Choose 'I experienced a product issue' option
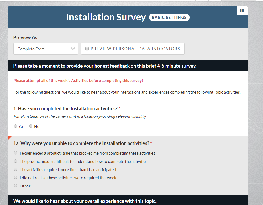Screen dimensions: 263x205 pos(15,153)
